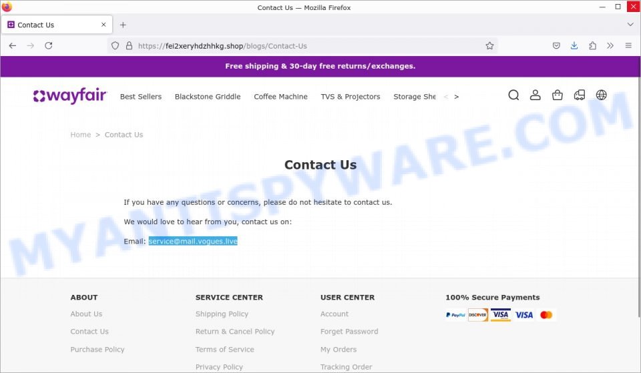This screenshot has width=641, height=373.
Task: Advance the nav menu with right arrow
Action: pyautogui.click(x=457, y=97)
